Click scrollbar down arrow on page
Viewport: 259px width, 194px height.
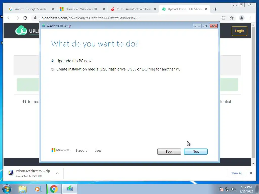[253, 164]
